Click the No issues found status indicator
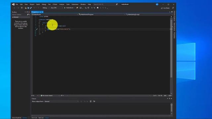This screenshot has width=212, height=119. coord(47,96)
